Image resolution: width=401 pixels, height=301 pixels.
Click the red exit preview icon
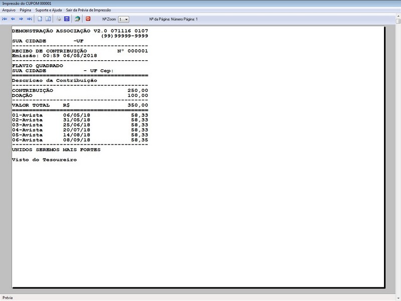coord(88,19)
